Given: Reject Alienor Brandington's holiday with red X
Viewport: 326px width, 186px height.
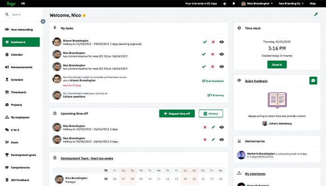Looking at the screenshot, I should point(213,42).
